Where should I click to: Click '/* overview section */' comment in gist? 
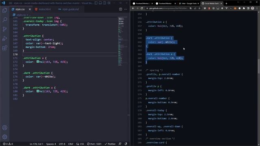point(160,139)
